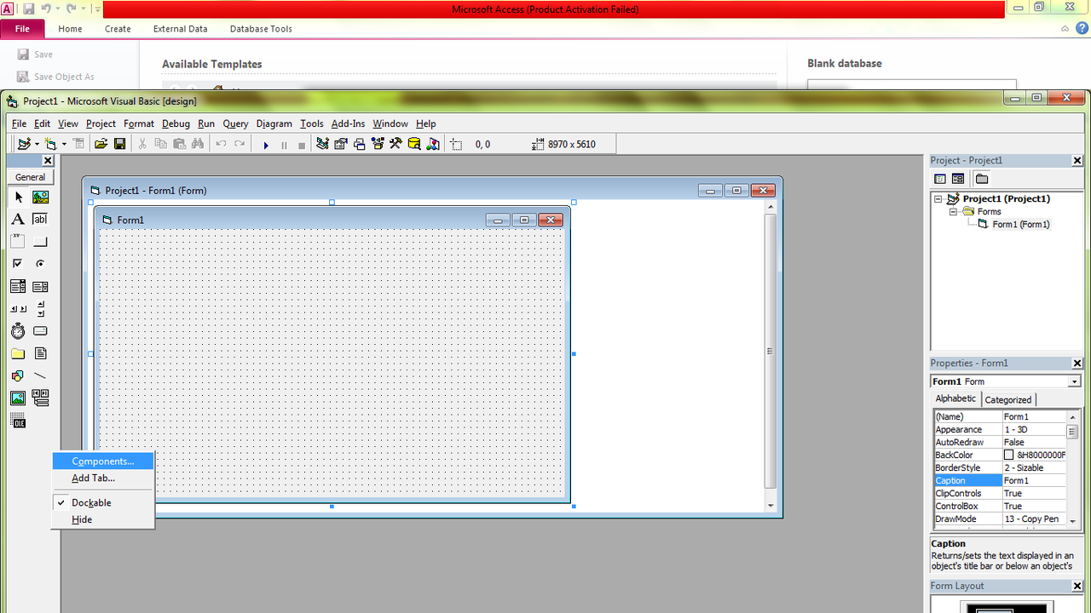The width and height of the screenshot is (1091, 613).
Task: Select the DriveListBox control tool
Action: pos(40,331)
